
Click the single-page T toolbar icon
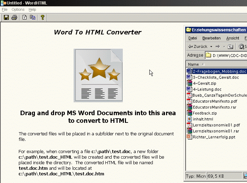click(x=25, y=17)
